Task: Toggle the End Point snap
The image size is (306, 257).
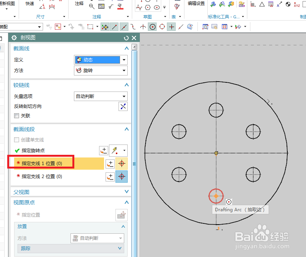Action: click(x=114, y=27)
